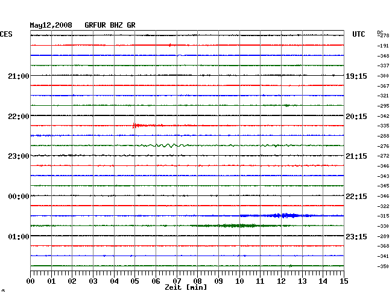Click the DC offset value -272
392x297 pixels.
[383, 156]
